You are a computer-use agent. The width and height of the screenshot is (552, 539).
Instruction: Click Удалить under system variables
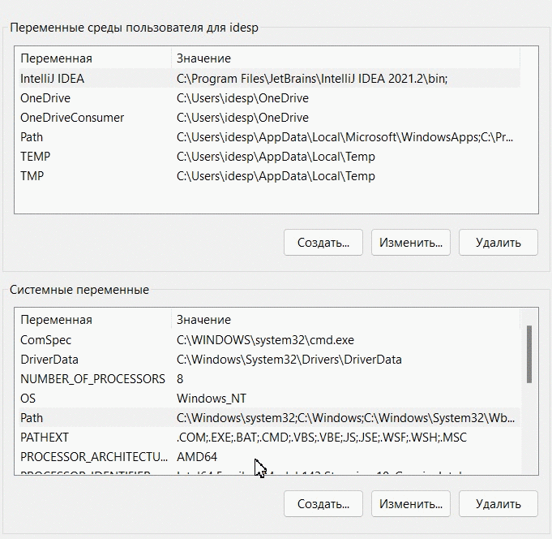499,504
